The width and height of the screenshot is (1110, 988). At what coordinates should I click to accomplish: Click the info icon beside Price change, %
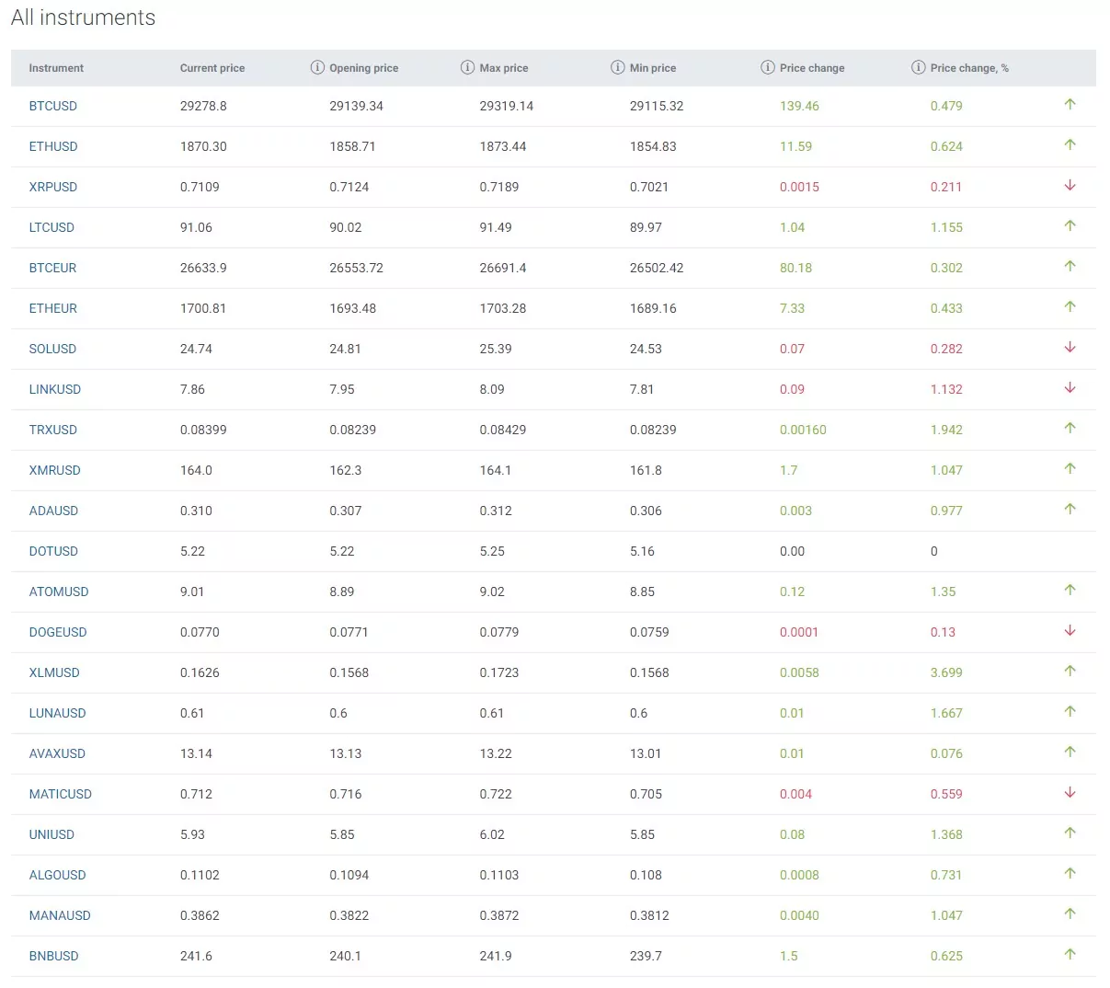[918, 67]
